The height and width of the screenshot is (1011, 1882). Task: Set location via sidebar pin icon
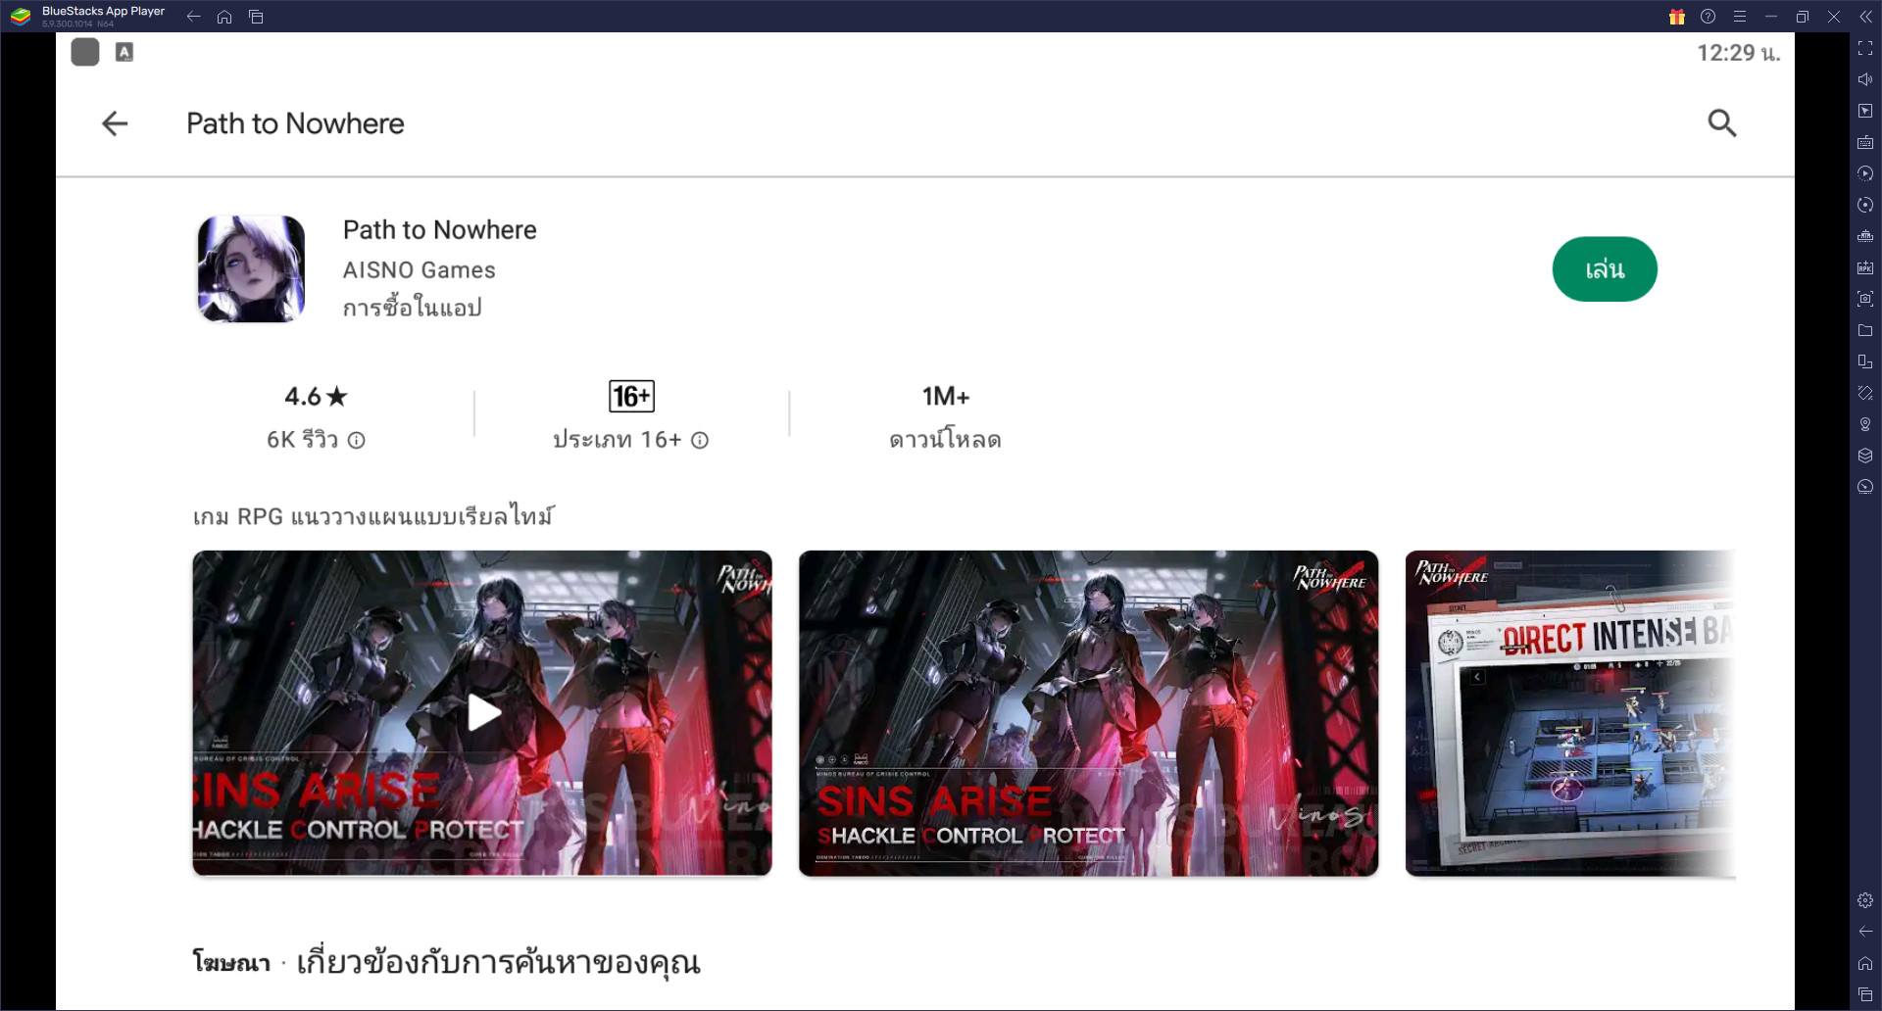click(x=1865, y=424)
